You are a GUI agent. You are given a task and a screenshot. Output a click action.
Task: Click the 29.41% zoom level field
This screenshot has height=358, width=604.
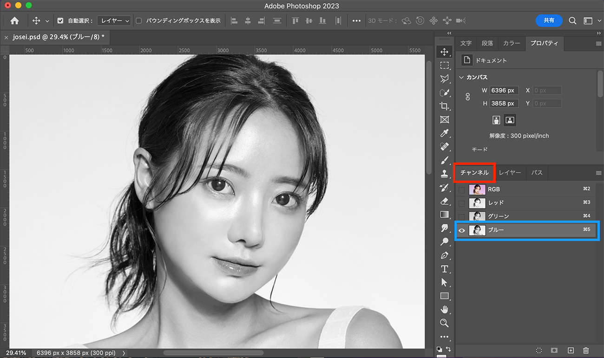pyautogui.click(x=16, y=353)
